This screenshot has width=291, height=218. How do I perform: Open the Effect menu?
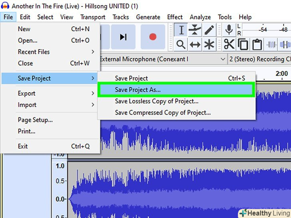[175, 17]
